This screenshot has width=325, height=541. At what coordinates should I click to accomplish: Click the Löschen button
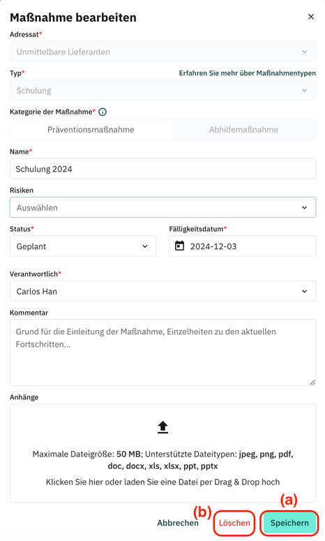point(234,523)
